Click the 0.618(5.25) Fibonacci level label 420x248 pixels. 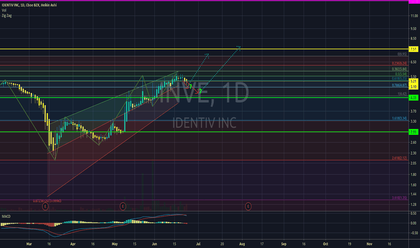tap(399, 78)
